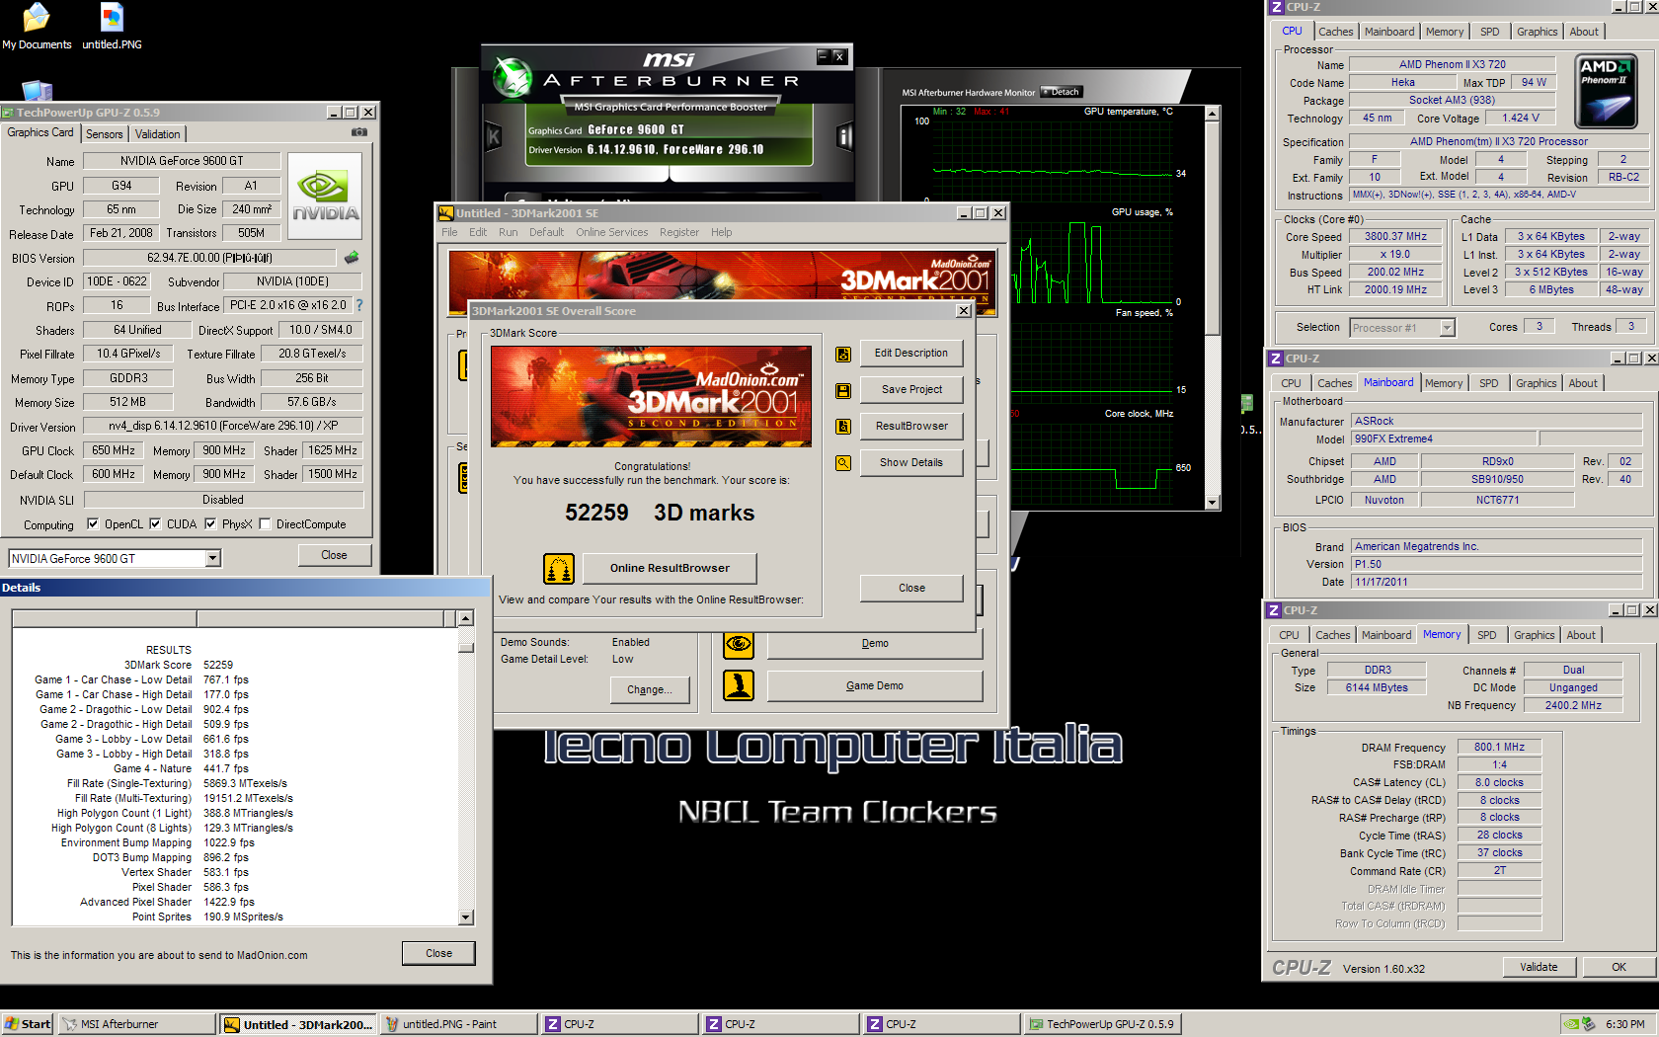Click Close button in Details window
Screen dimensions: 1659x1037
point(438,954)
